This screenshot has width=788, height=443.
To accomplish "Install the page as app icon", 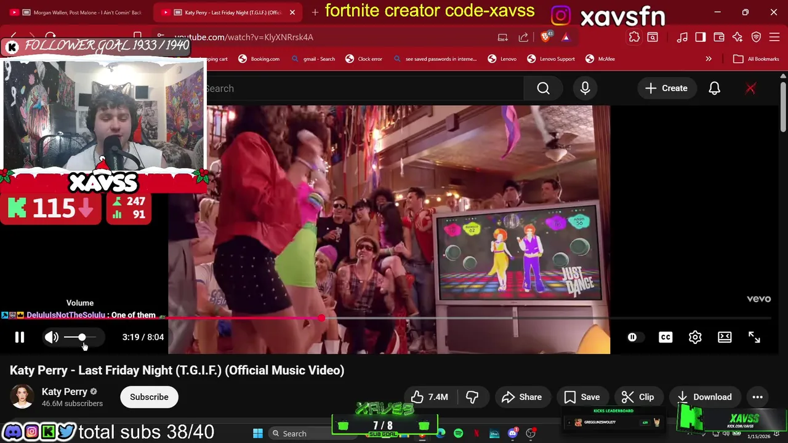I will point(503,37).
